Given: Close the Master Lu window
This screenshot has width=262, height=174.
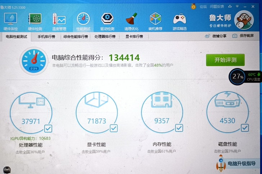Looking at the screenshot, I should pos(253,6).
